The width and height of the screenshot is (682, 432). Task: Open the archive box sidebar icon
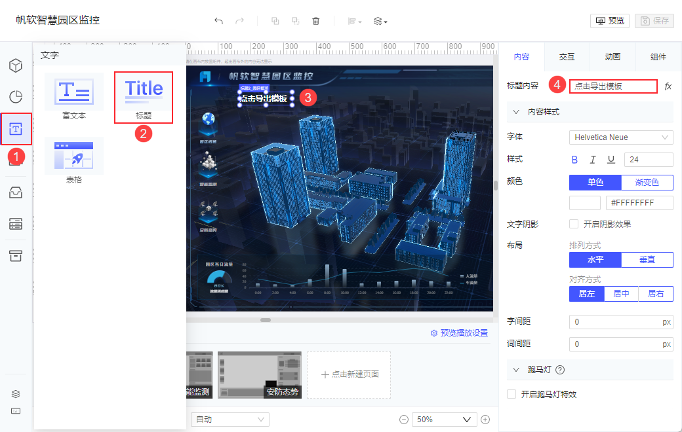(x=16, y=256)
